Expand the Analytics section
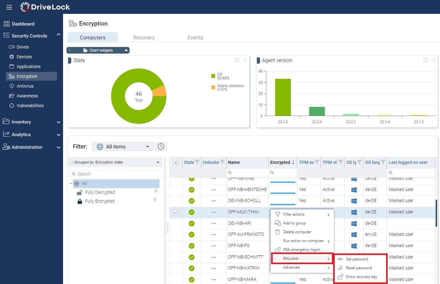440x284 pixels. click(58, 135)
